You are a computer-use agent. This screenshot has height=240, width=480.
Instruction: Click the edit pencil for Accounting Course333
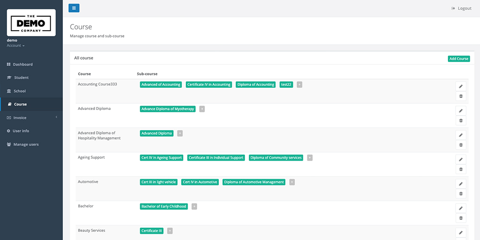(461, 86)
